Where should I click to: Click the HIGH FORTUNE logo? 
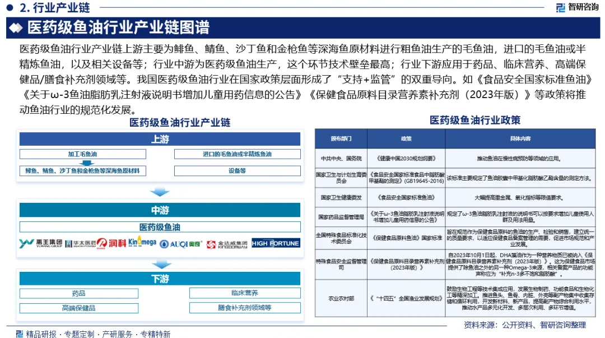coord(276,243)
